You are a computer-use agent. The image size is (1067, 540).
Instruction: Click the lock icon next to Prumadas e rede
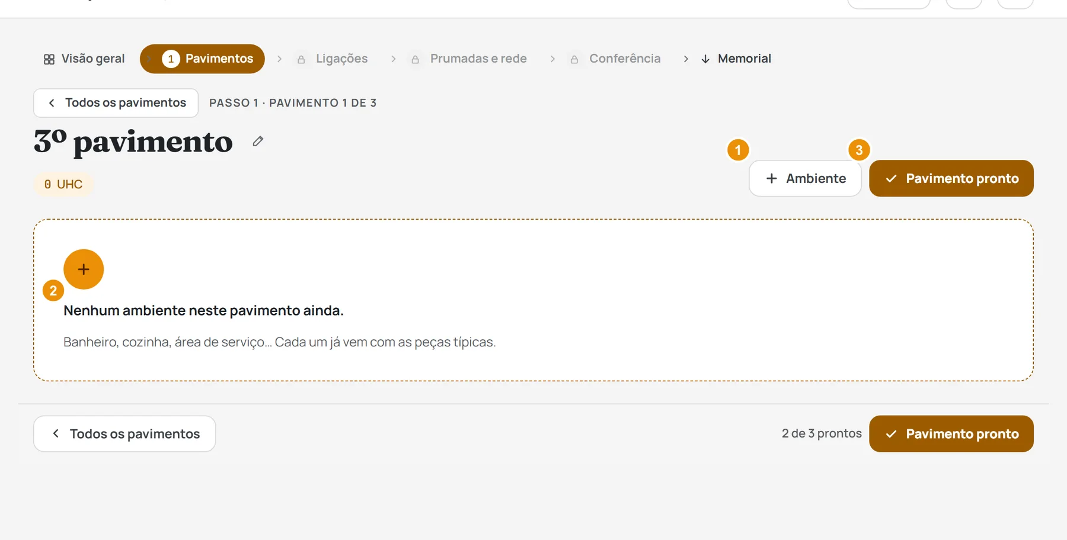coord(416,59)
